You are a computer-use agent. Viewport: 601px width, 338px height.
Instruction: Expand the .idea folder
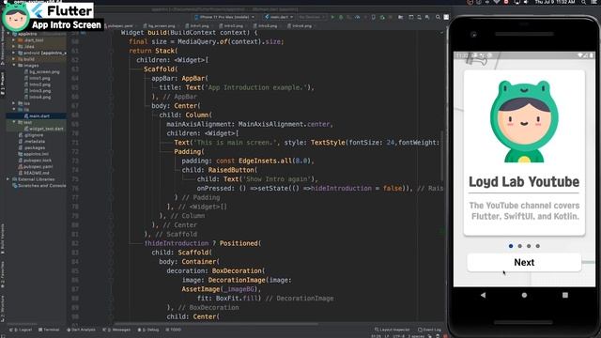[x=14, y=46]
